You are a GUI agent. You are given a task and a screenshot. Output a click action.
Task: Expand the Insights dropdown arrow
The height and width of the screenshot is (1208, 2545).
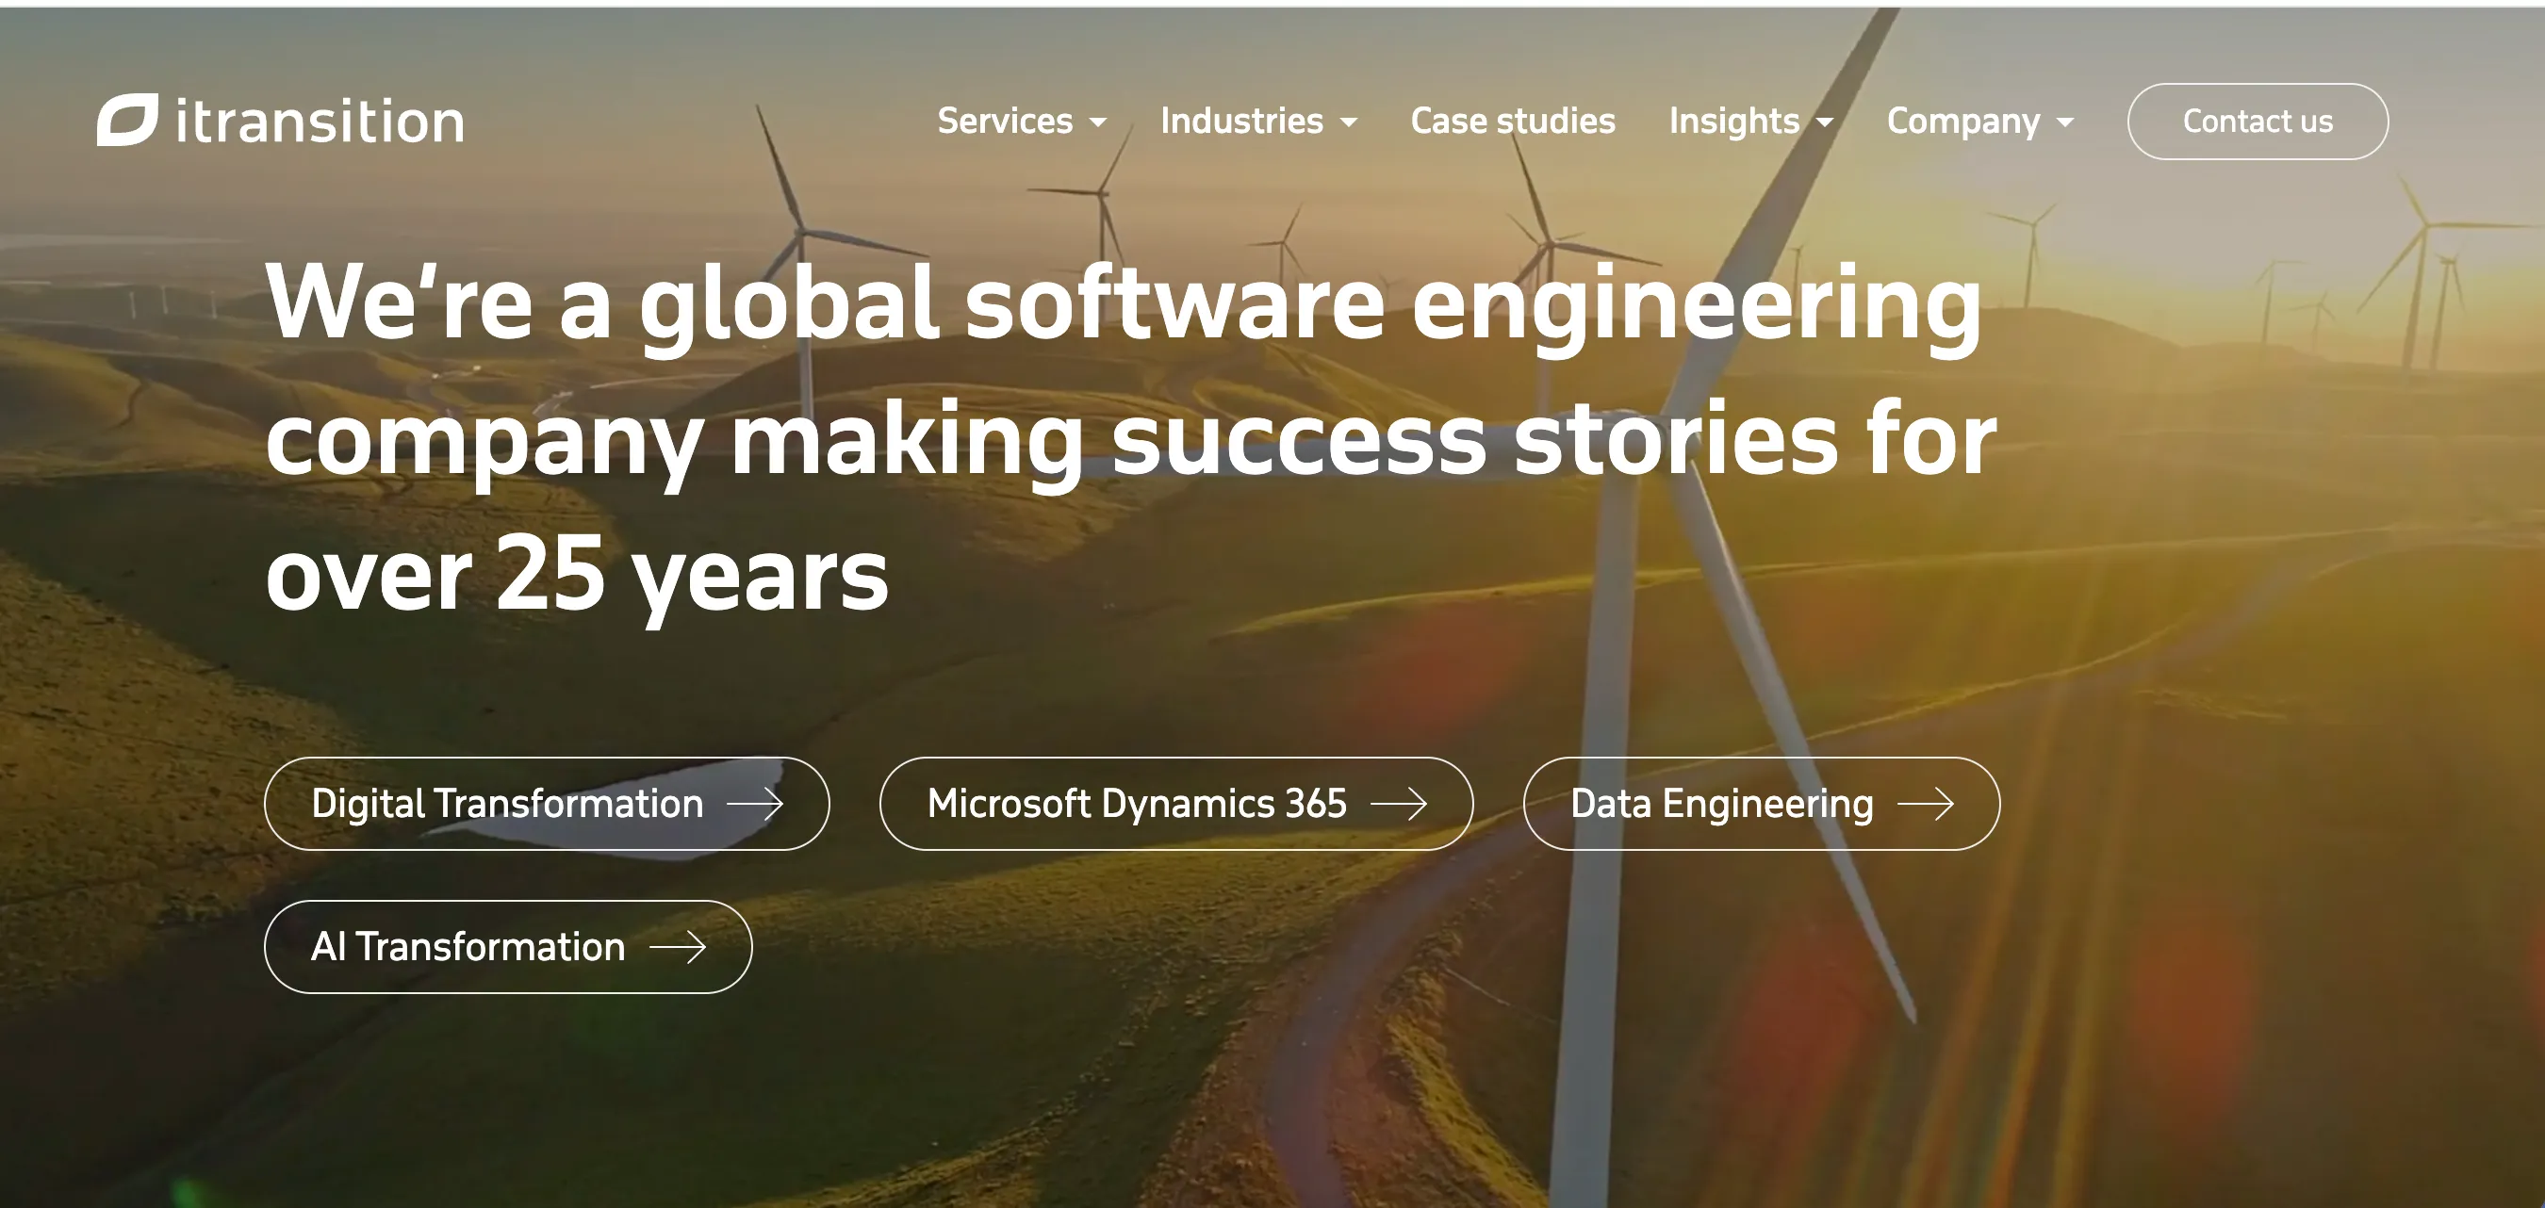[1825, 122]
